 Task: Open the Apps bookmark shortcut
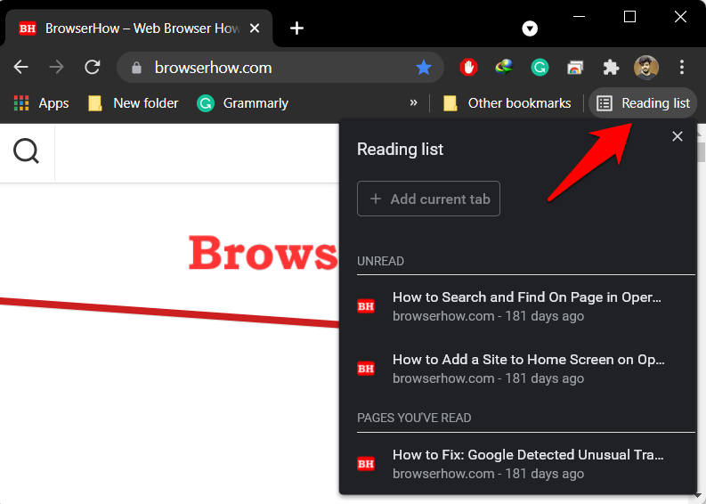pos(42,103)
